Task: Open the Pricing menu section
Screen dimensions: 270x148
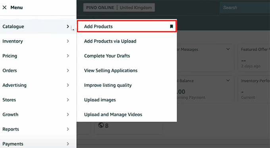Action: pos(38,56)
